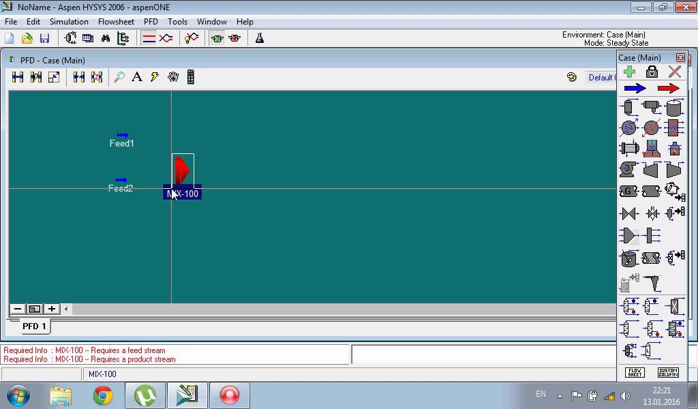Screen dimensions: 698x409
Task: Pick the Mixer from palette
Action: (x=628, y=235)
